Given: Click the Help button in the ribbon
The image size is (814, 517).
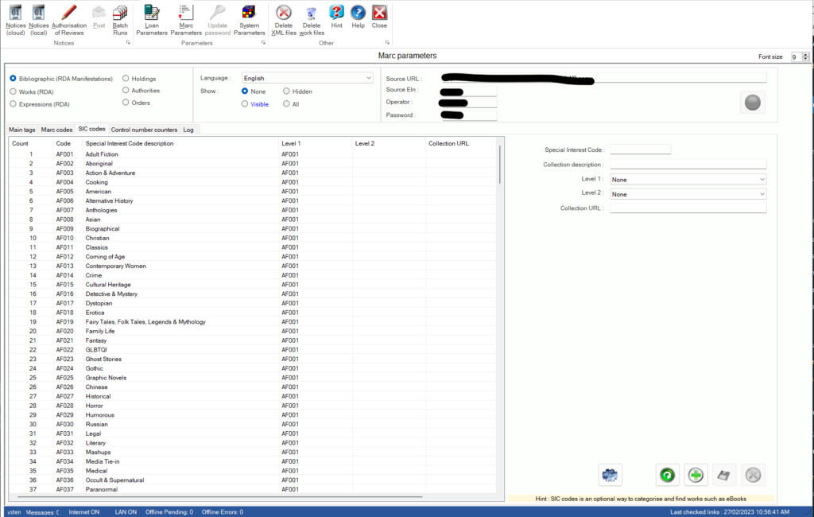Looking at the screenshot, I should click(x=358, y=16).
